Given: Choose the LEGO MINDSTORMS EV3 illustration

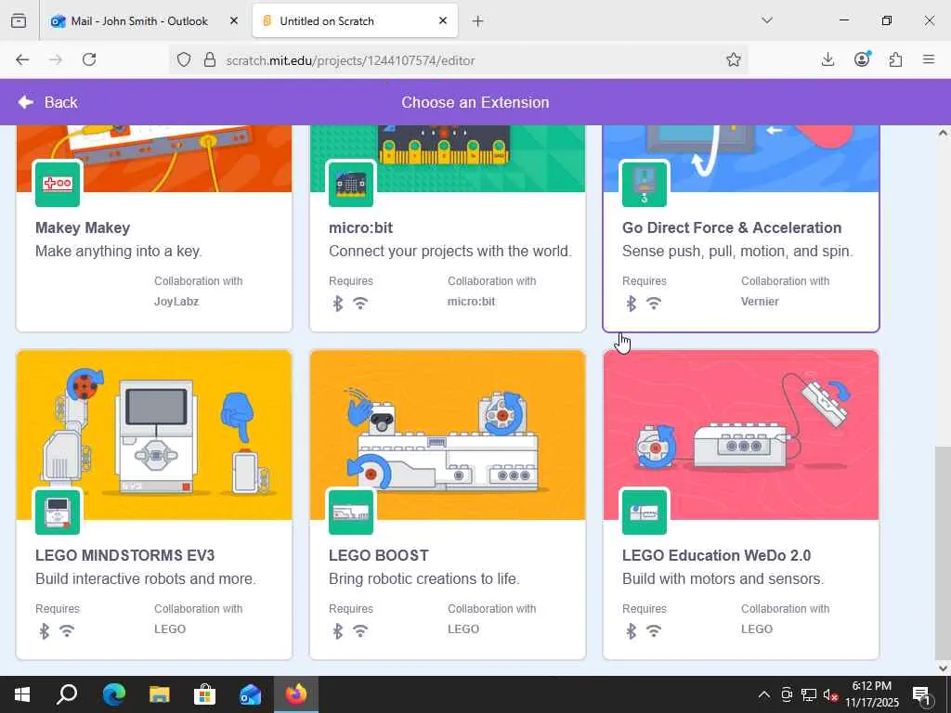Looking at the screenshot, I should [x=154, y=434].
